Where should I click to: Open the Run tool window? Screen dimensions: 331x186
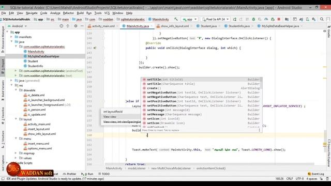pyautogui.click(x=87, y=174)
